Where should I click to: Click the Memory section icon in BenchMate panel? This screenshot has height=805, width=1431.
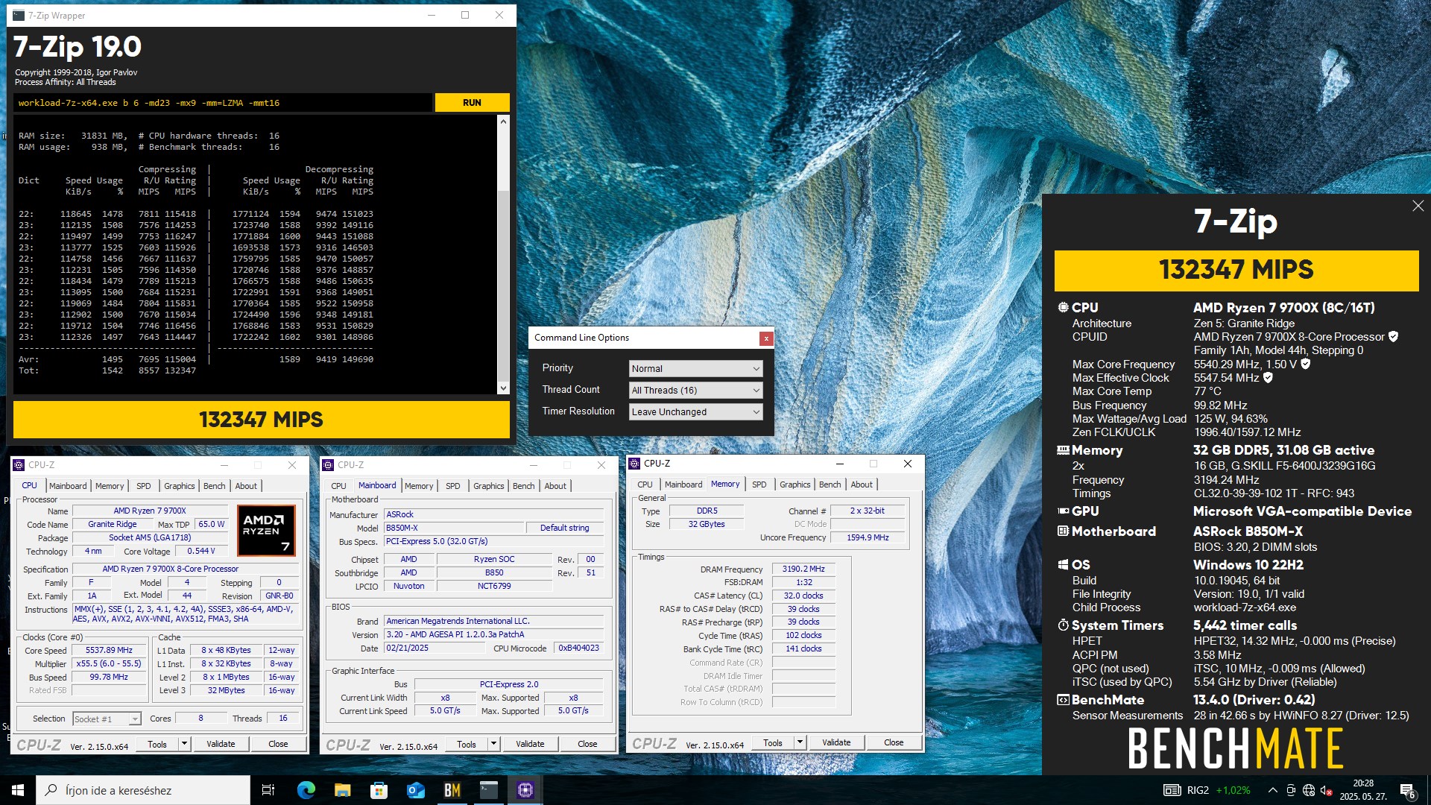1063,450
